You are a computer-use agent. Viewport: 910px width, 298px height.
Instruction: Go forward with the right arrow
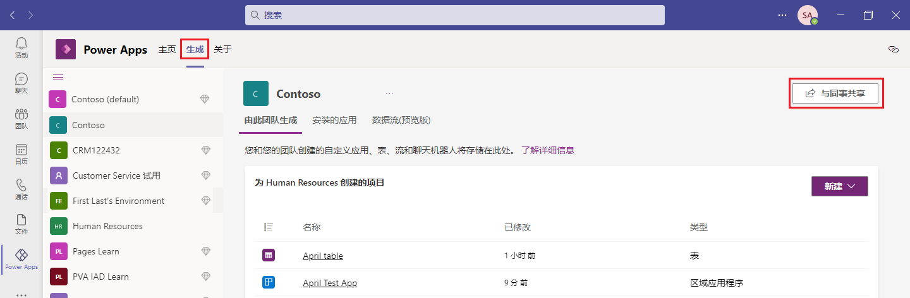coord(31,15)
